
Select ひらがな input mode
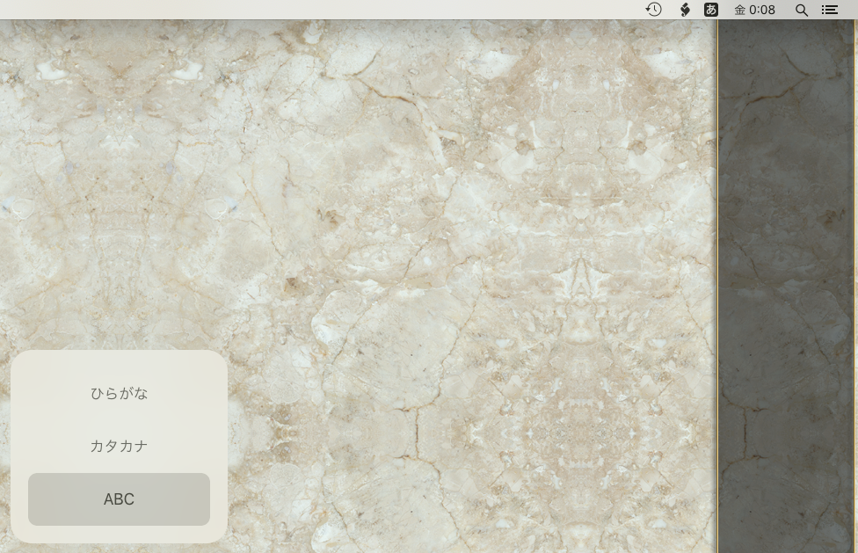(119, 393)
